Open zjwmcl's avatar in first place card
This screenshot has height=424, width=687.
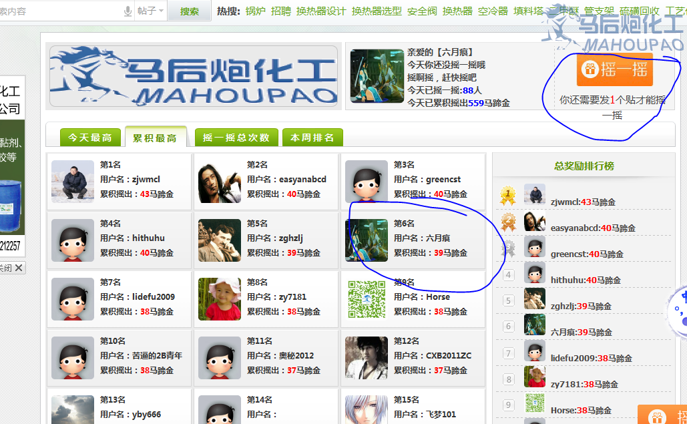[73, 182]
